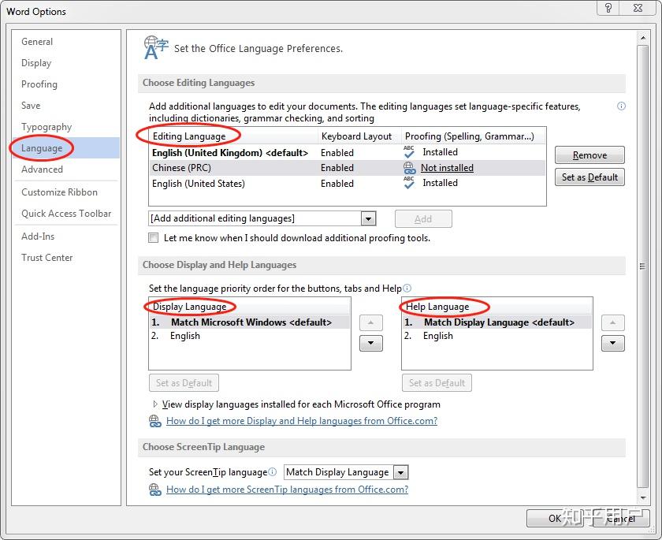
Task: Click the Not installed proofing link
Action: coord(447,168)
